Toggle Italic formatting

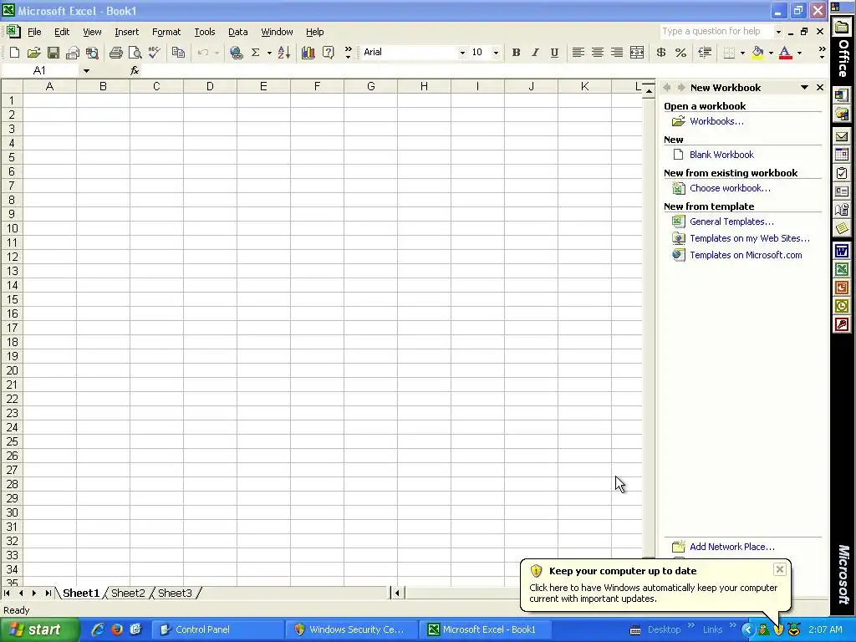pyautogui.click(x=535, y=53)
